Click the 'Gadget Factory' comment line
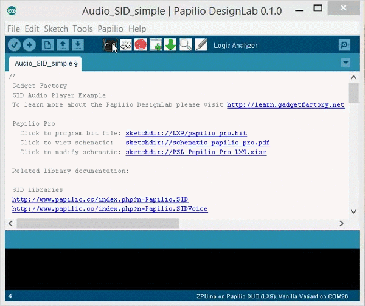Viewport: 365px width, 306px height. pyautogui.click(x=40, y=86)
